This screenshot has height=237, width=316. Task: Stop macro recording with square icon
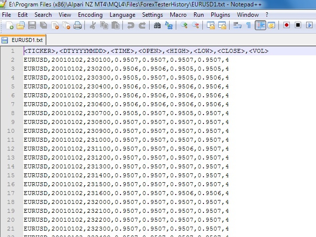click(298, 25)
